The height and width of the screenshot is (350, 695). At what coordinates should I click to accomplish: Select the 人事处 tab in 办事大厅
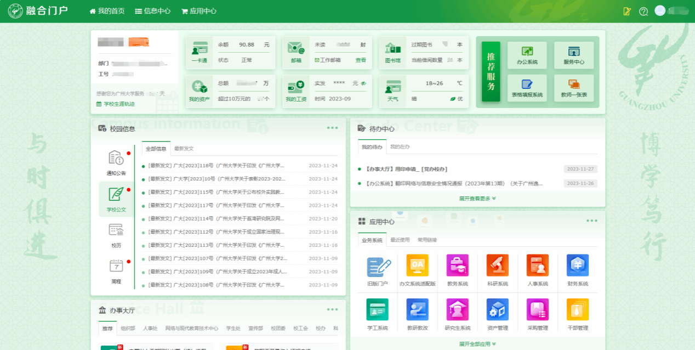(150, 328)
